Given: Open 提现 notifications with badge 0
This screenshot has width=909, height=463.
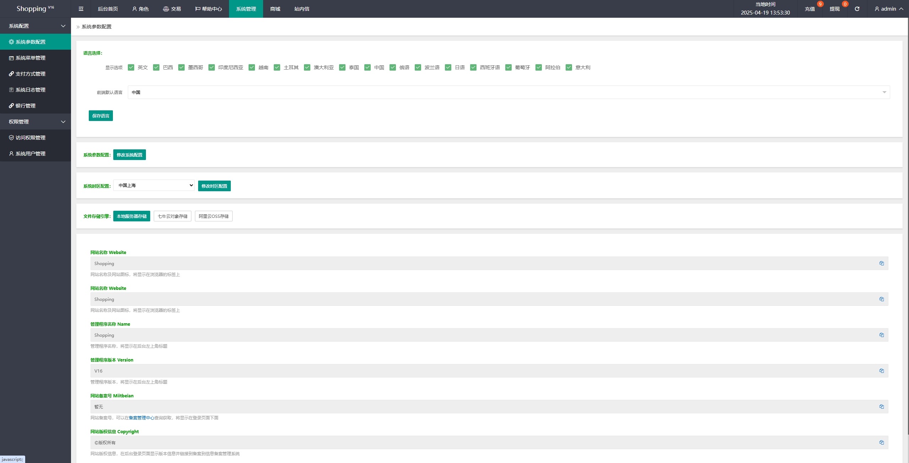Looking at the screenshot, I should coord(835,9).
